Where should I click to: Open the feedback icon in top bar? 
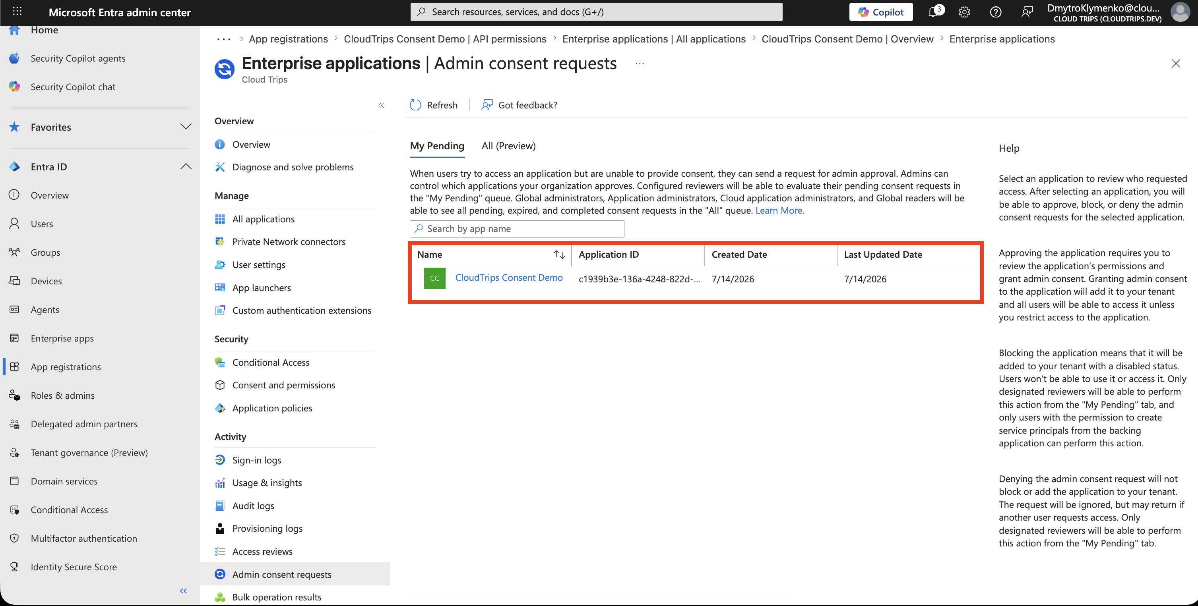click(1027, 12)
